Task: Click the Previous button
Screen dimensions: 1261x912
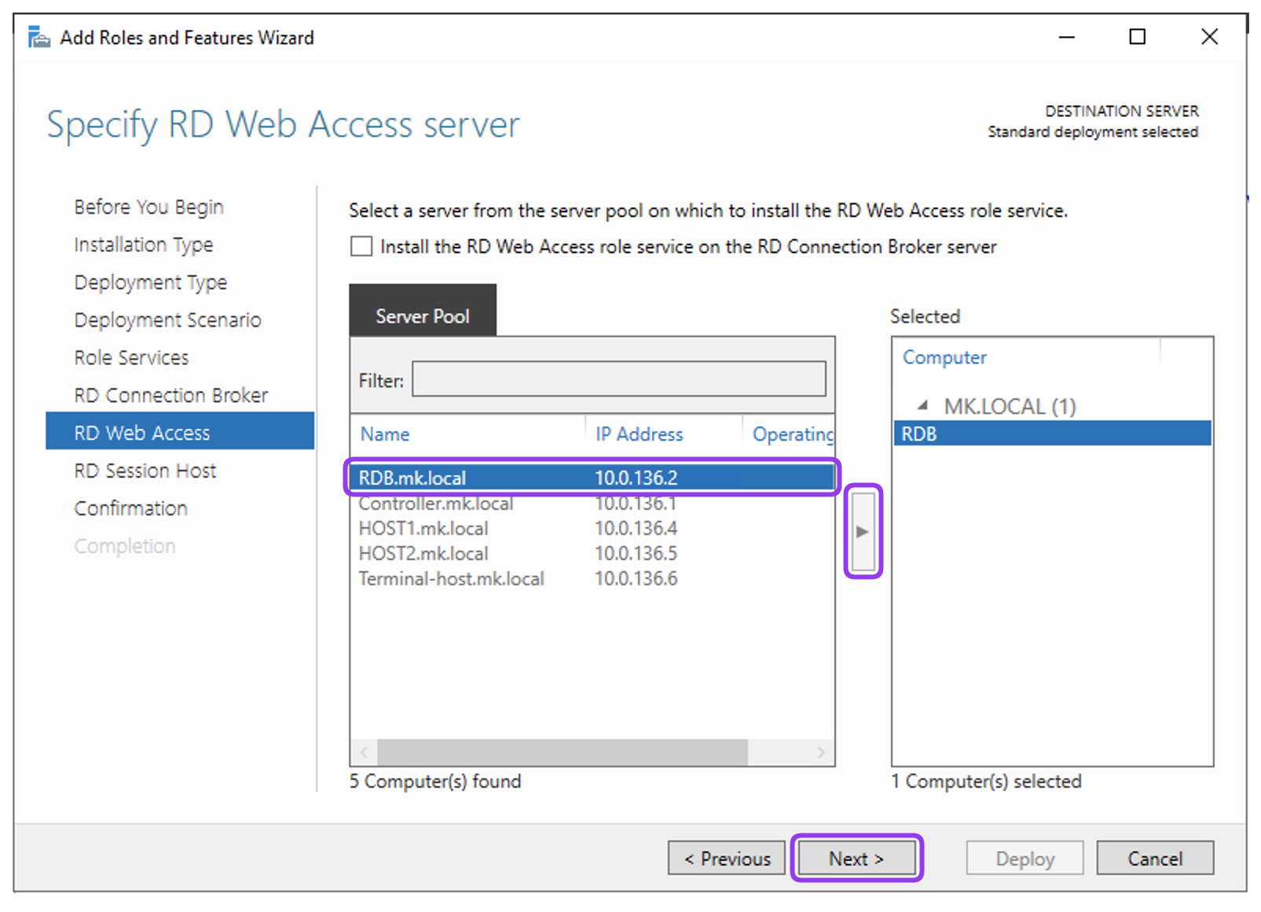Action: point(727,858)
